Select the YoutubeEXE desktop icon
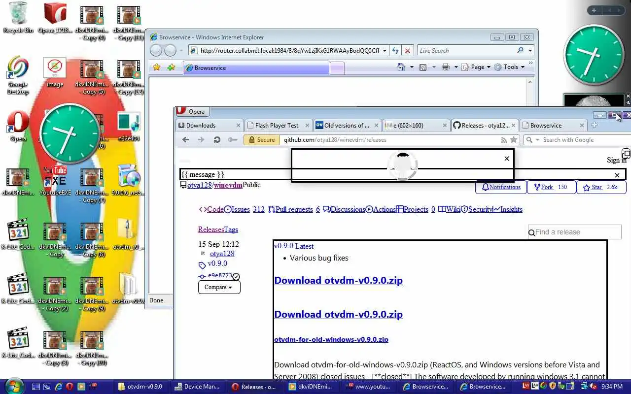Image resolution: width=631 pixels, height=394 pixels. click(x=55, y=180)
